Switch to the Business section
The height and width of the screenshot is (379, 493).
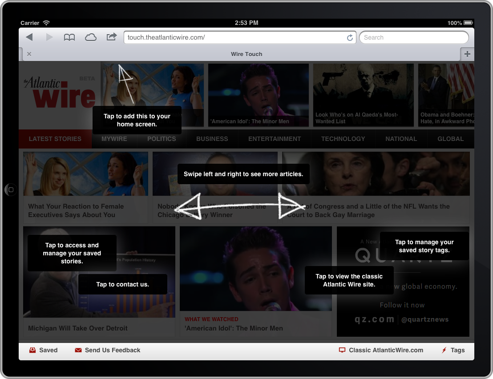212,139
